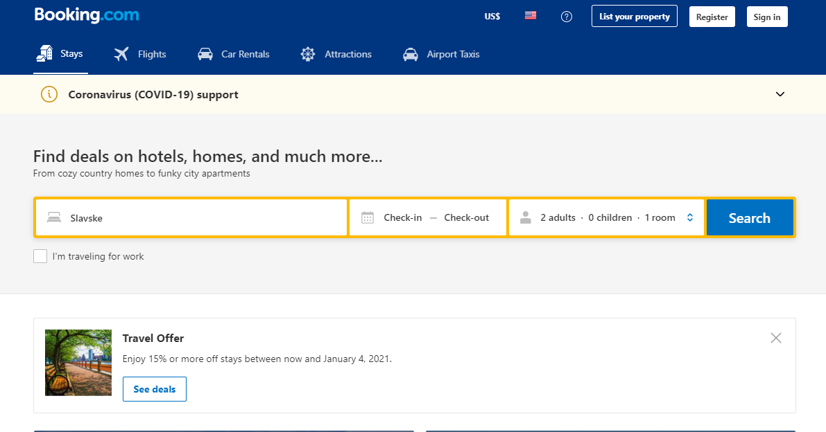Click the bed icon in destination field
826x432 pixels.
pyautogui.click(x=53, y=217)
